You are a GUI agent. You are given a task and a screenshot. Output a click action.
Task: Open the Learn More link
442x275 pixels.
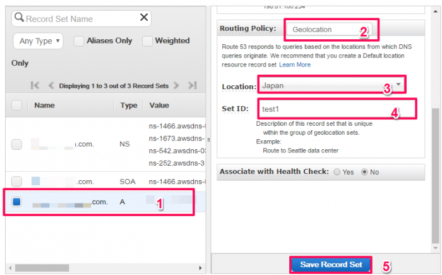point(295,64)
